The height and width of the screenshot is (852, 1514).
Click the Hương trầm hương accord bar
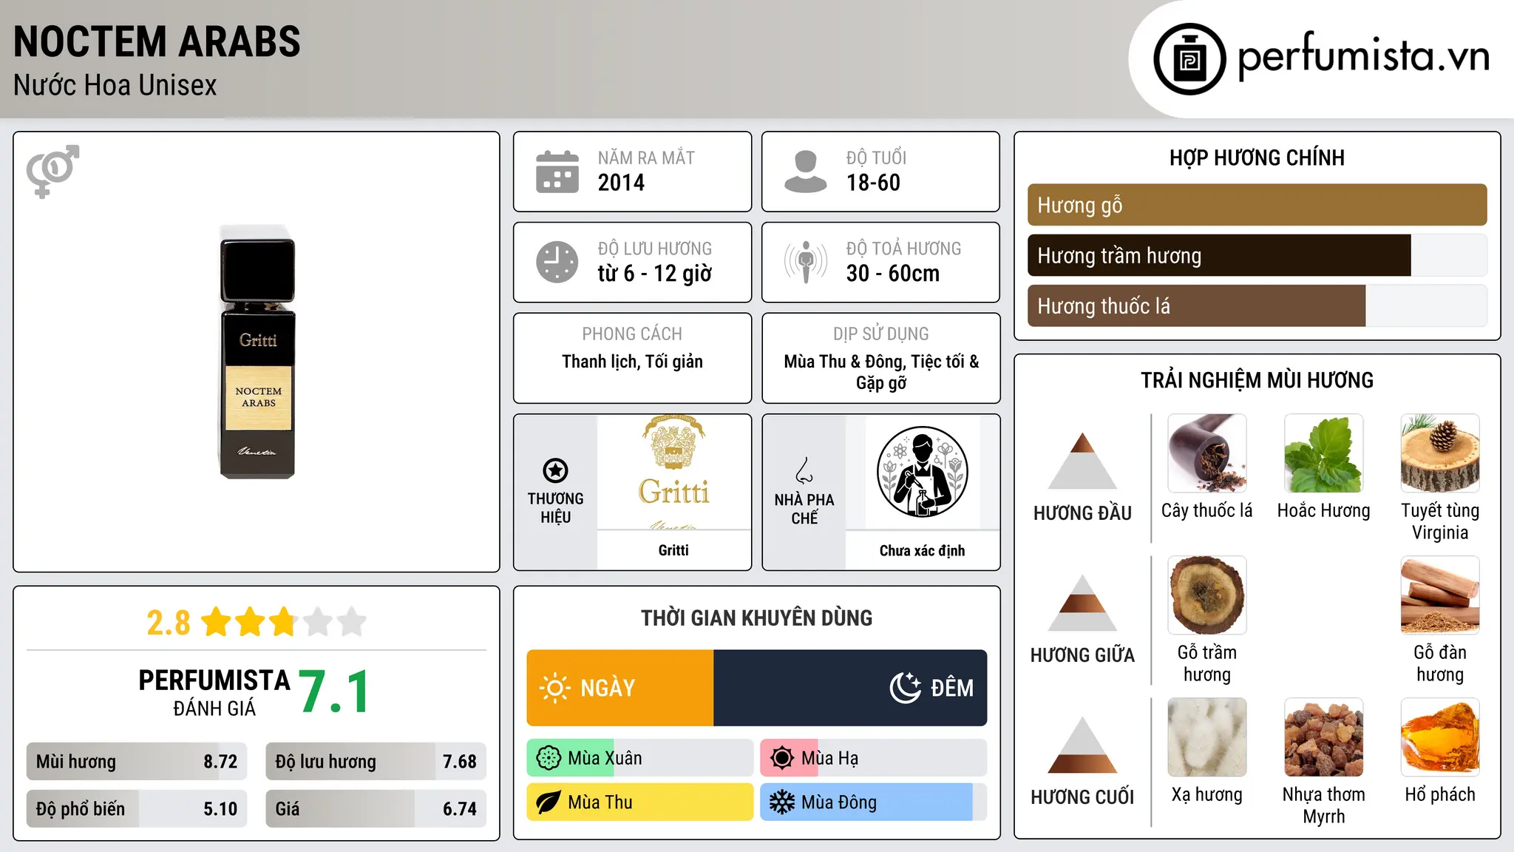[1257, 255]
